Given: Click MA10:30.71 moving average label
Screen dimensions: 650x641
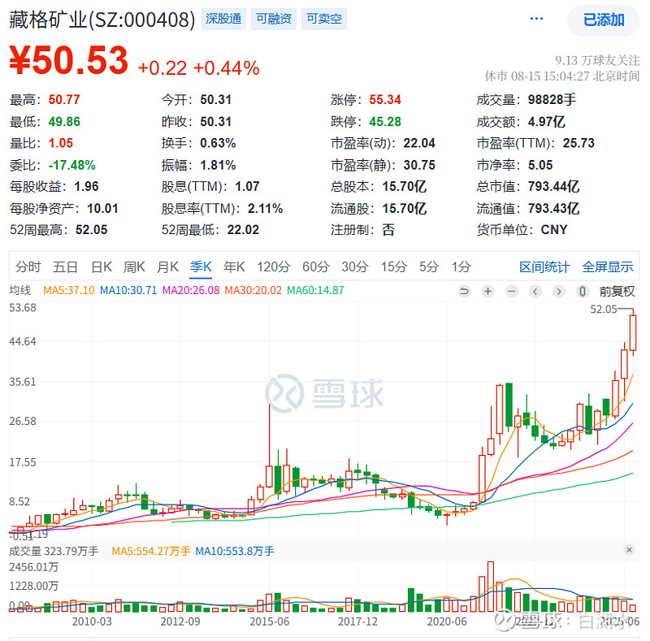Looking at the screenshot, I should 128,290.
